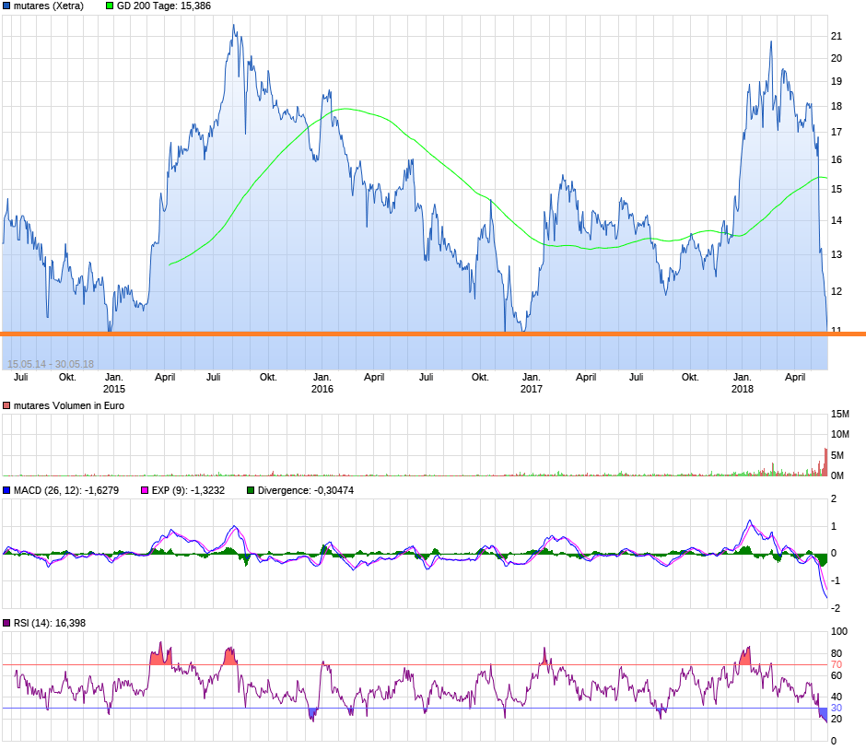The height and width of the screenshot is (750, 866).
Task: Click the orange support line on the price chart
Action: [x=433, y=332]
